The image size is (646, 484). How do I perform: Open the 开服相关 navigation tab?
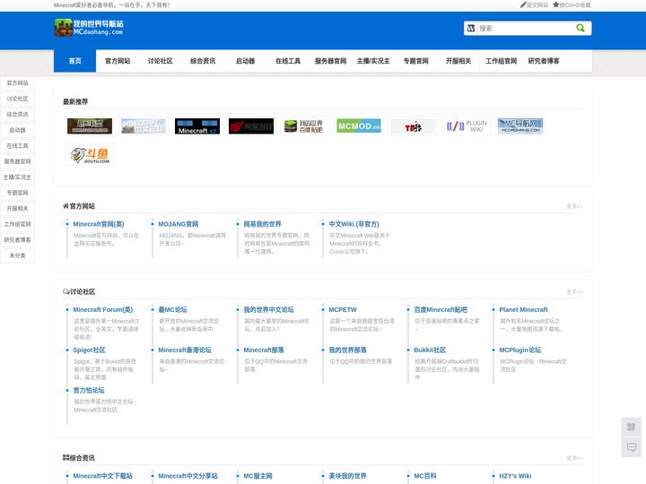[x=458, y=61]
